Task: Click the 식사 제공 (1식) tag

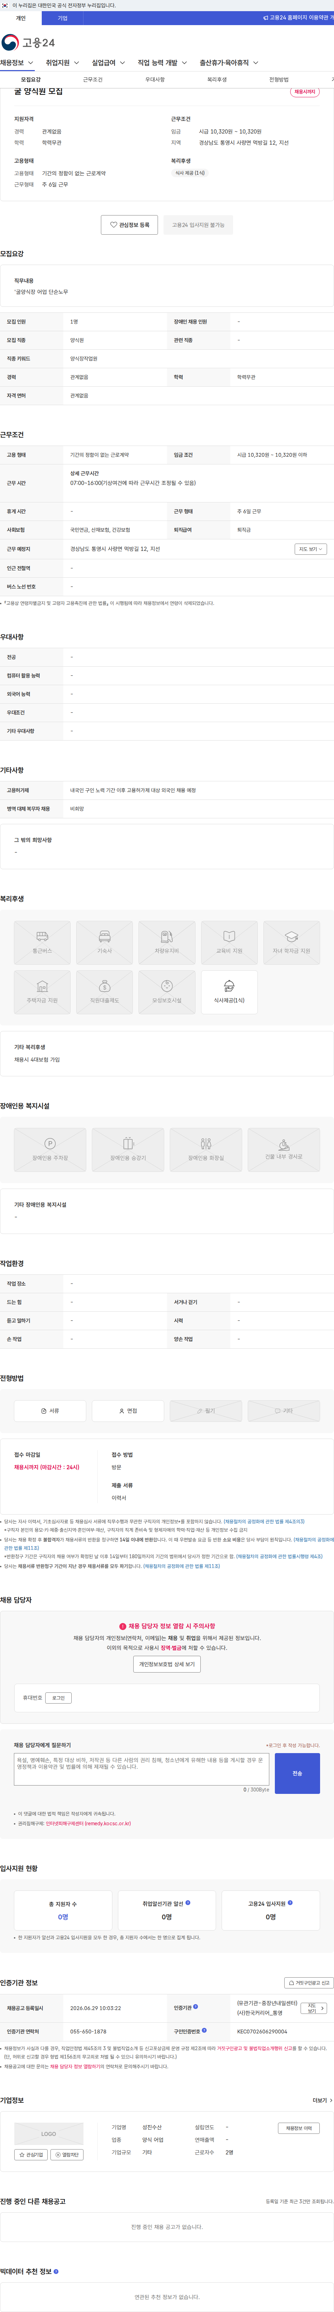Action: coord(190,173)
